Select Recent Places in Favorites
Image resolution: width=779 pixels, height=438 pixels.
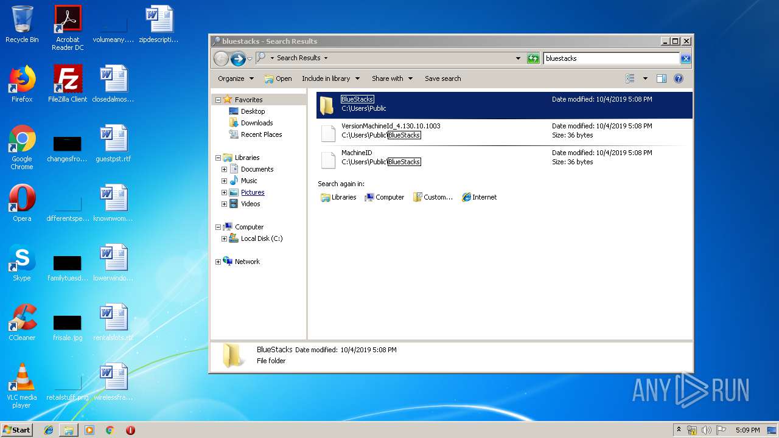(256, 134)
